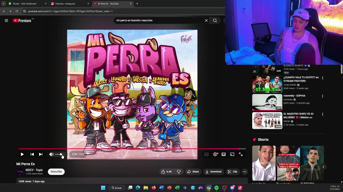Viewport: 343px width, 192px height.
Task: Open ¿CUANTO VALE TU OUTFIT? video thumbnail
Action: click(267, 84)
